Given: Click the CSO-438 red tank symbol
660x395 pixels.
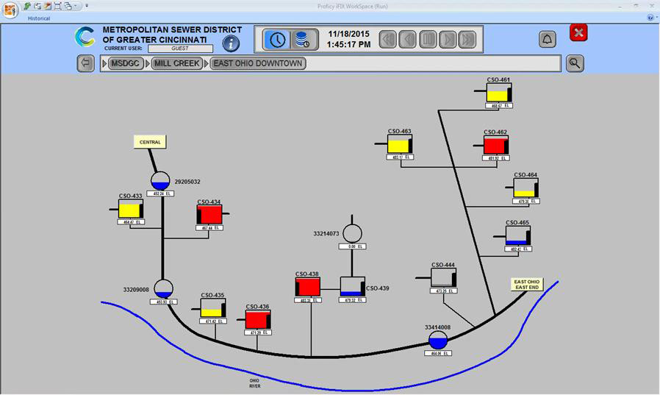Looking at the screenshot, I should (x=307, y=287).
